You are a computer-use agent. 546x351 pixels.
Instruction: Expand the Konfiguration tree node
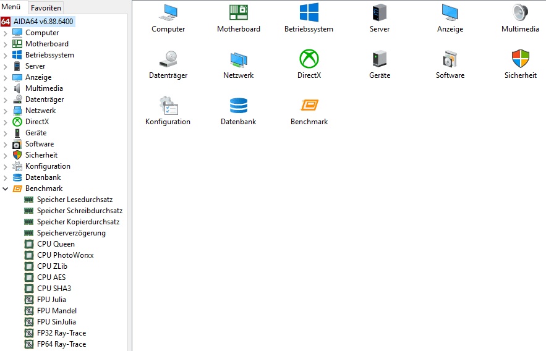[5, 167]
